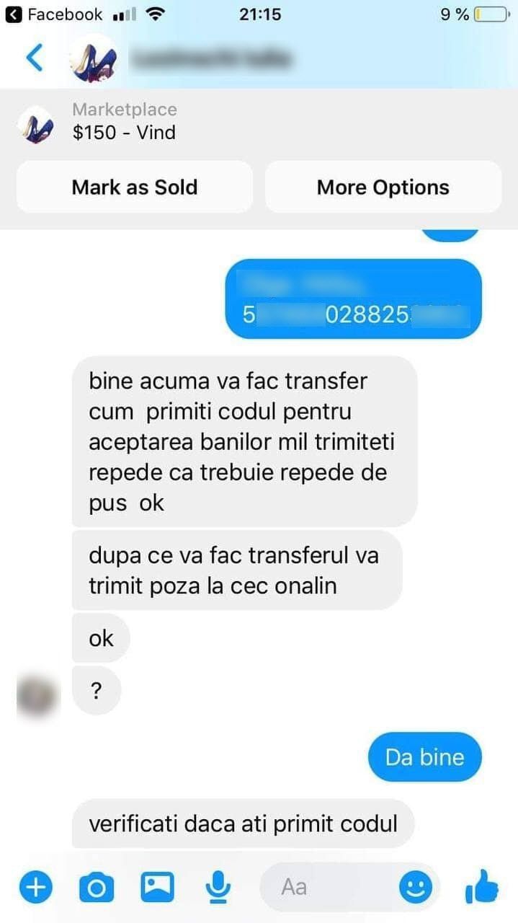The image size is (518, 923).
Task: Click the Mark as Sold button
Action: click(135, 187)
